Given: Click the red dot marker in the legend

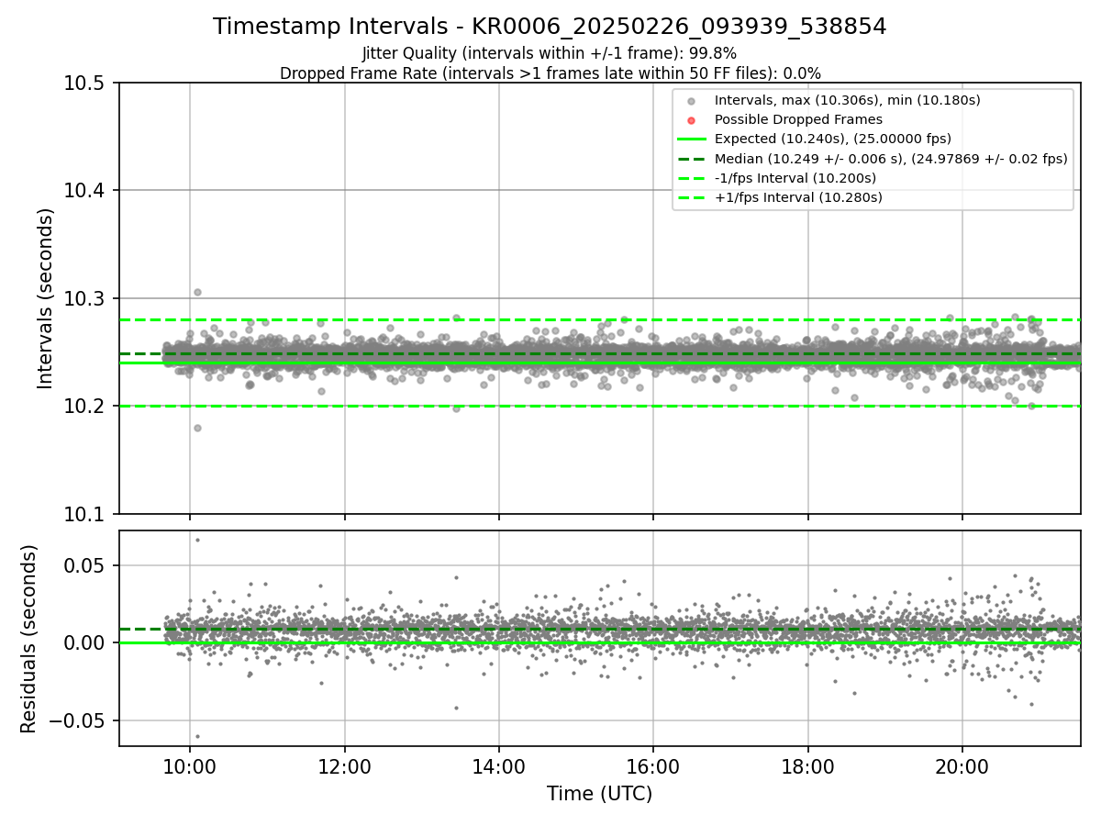Looking at the screenshot, I should tap(692, 120).
